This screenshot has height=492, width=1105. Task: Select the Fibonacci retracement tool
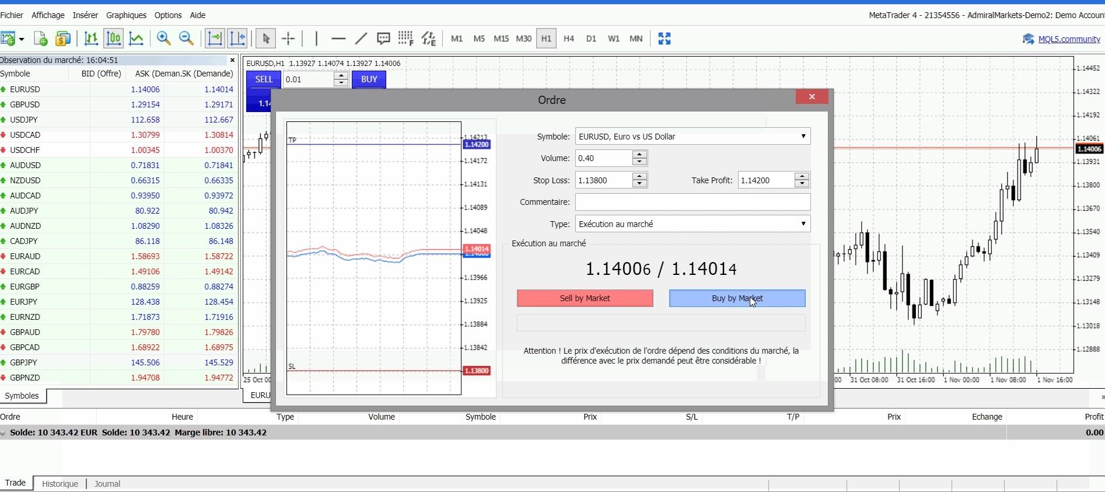point(405,39)
